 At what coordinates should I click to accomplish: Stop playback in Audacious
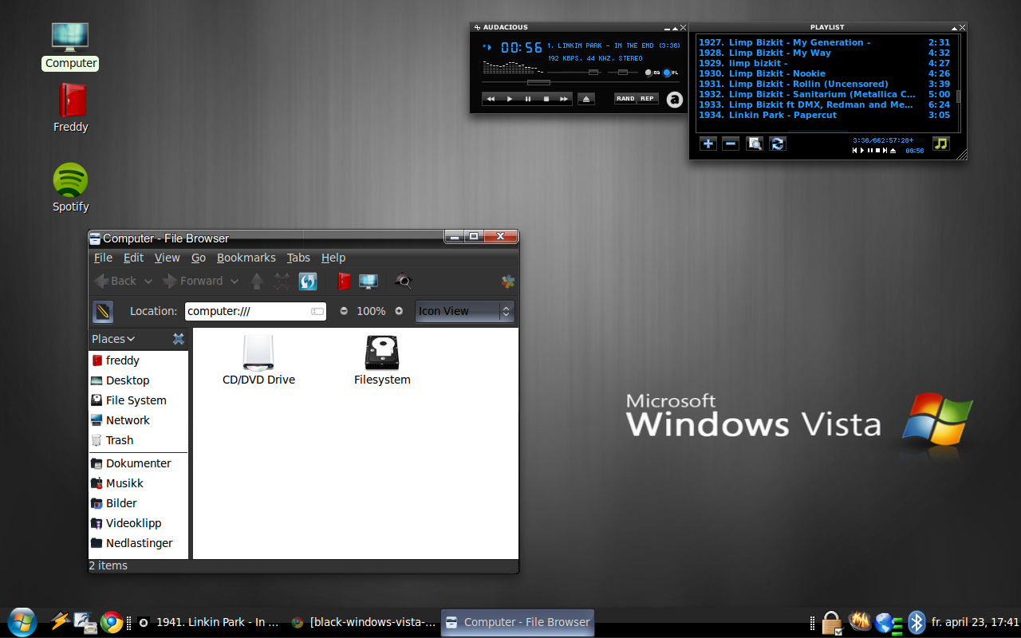tap(546, 99)
